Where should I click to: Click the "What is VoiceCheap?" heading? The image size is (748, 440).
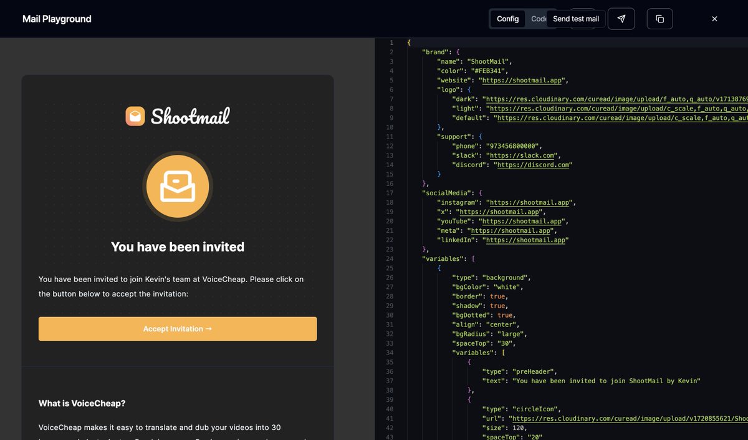pos(82,403)
